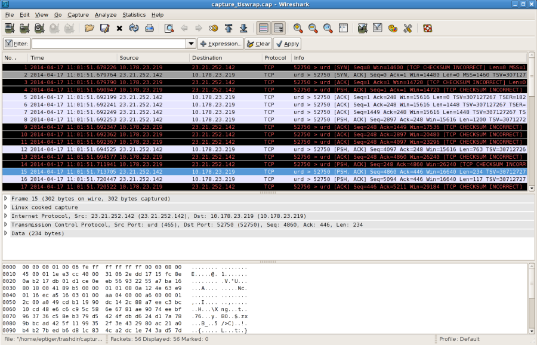Click the Find Packet magnifier icon
537x345 pixels.
[x=168, y=27]
